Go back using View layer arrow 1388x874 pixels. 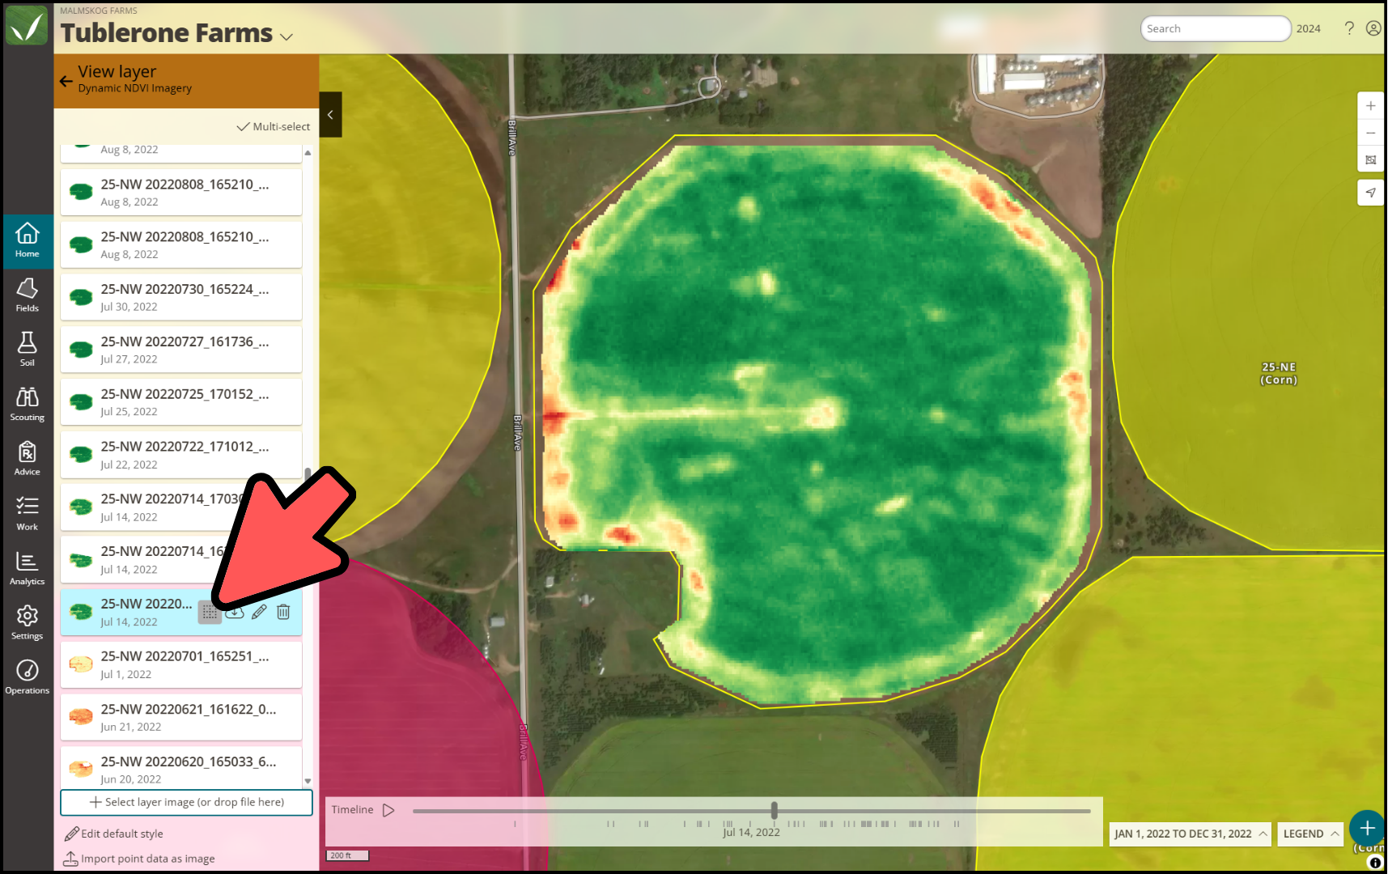(x=66, y=81)
